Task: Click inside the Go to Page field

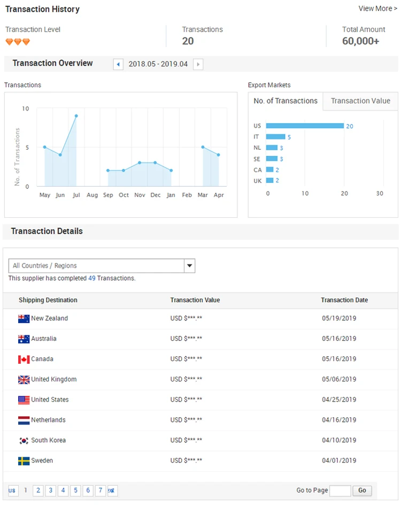Action: pos(340,491)
